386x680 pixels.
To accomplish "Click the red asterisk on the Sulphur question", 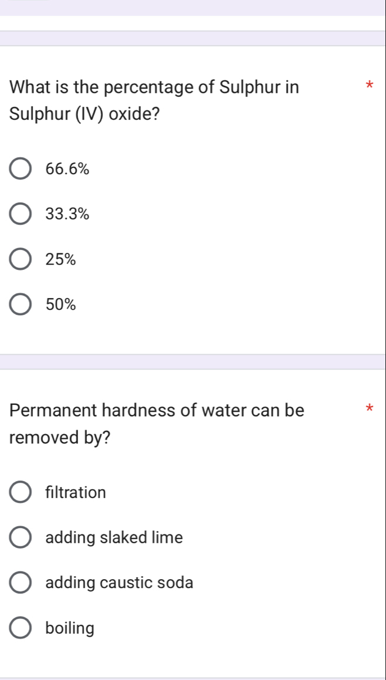I will [x=369, y=86].
